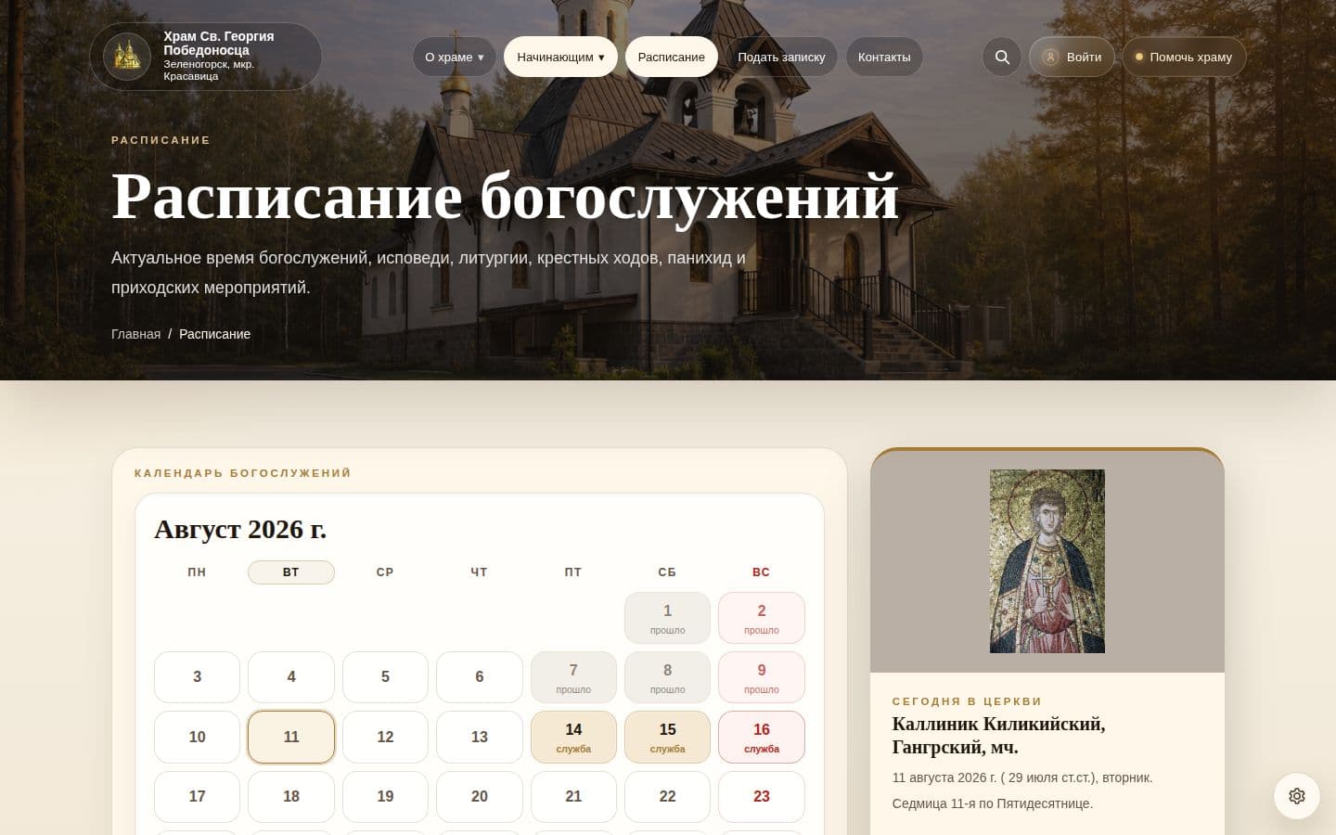
Task: Follow the 'Главная' breadcrumb link
Action: [x=135, y=334]
